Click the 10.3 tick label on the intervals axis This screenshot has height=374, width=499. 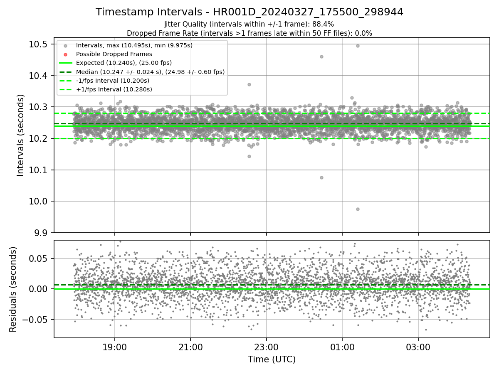pos(38,107)
